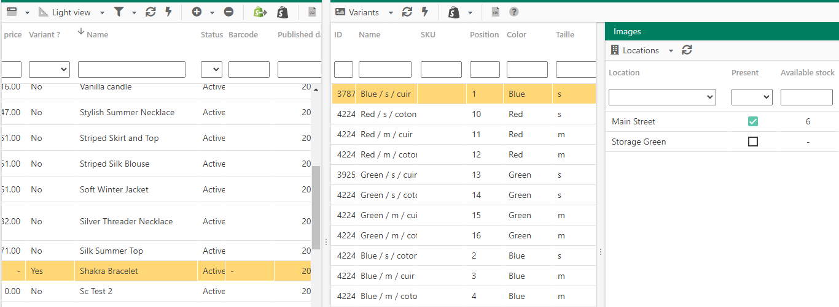Open dropdown arrow next to add icon
The height and width of the screenshot is (307, 839).
pos(212,13)
